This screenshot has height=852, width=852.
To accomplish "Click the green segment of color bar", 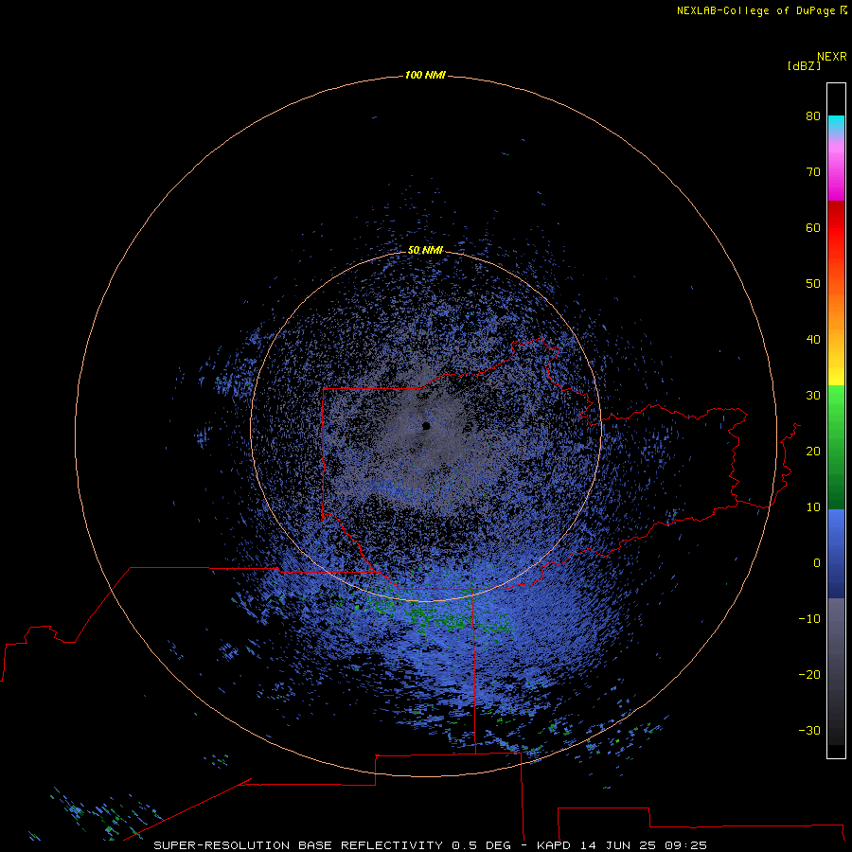I will pyautogui.click(x=836, y=447).
